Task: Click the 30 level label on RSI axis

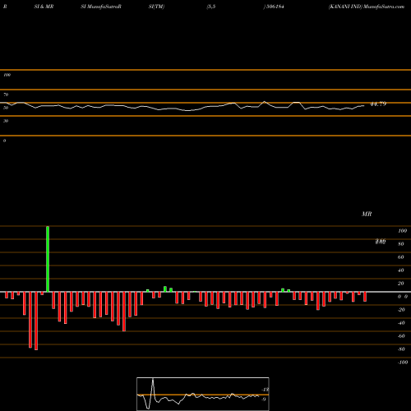Action: (x=6, y=121)
